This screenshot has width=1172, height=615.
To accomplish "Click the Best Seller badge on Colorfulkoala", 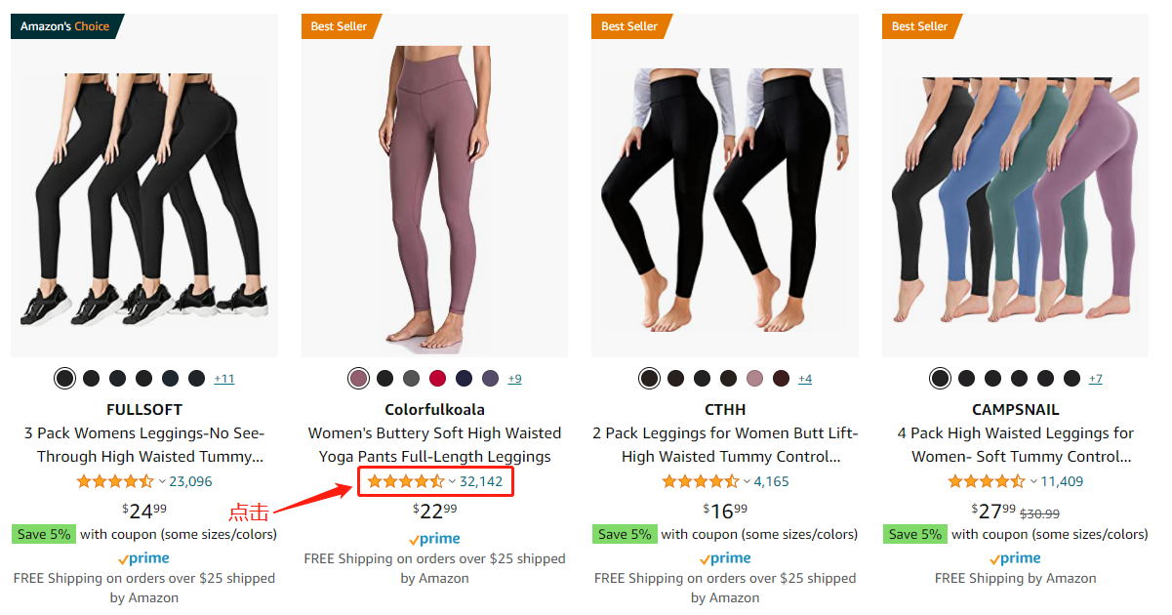I will coord(339,26).
